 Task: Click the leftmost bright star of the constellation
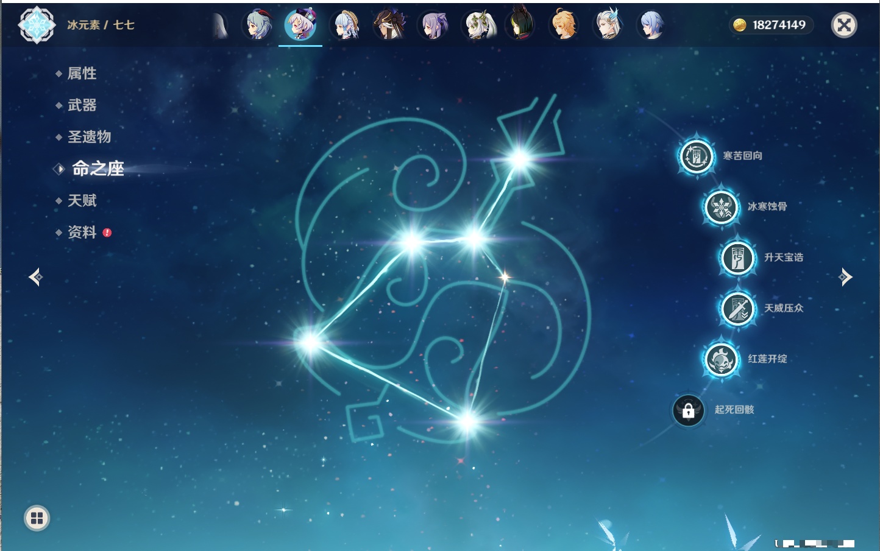click(x=310, y=342)
